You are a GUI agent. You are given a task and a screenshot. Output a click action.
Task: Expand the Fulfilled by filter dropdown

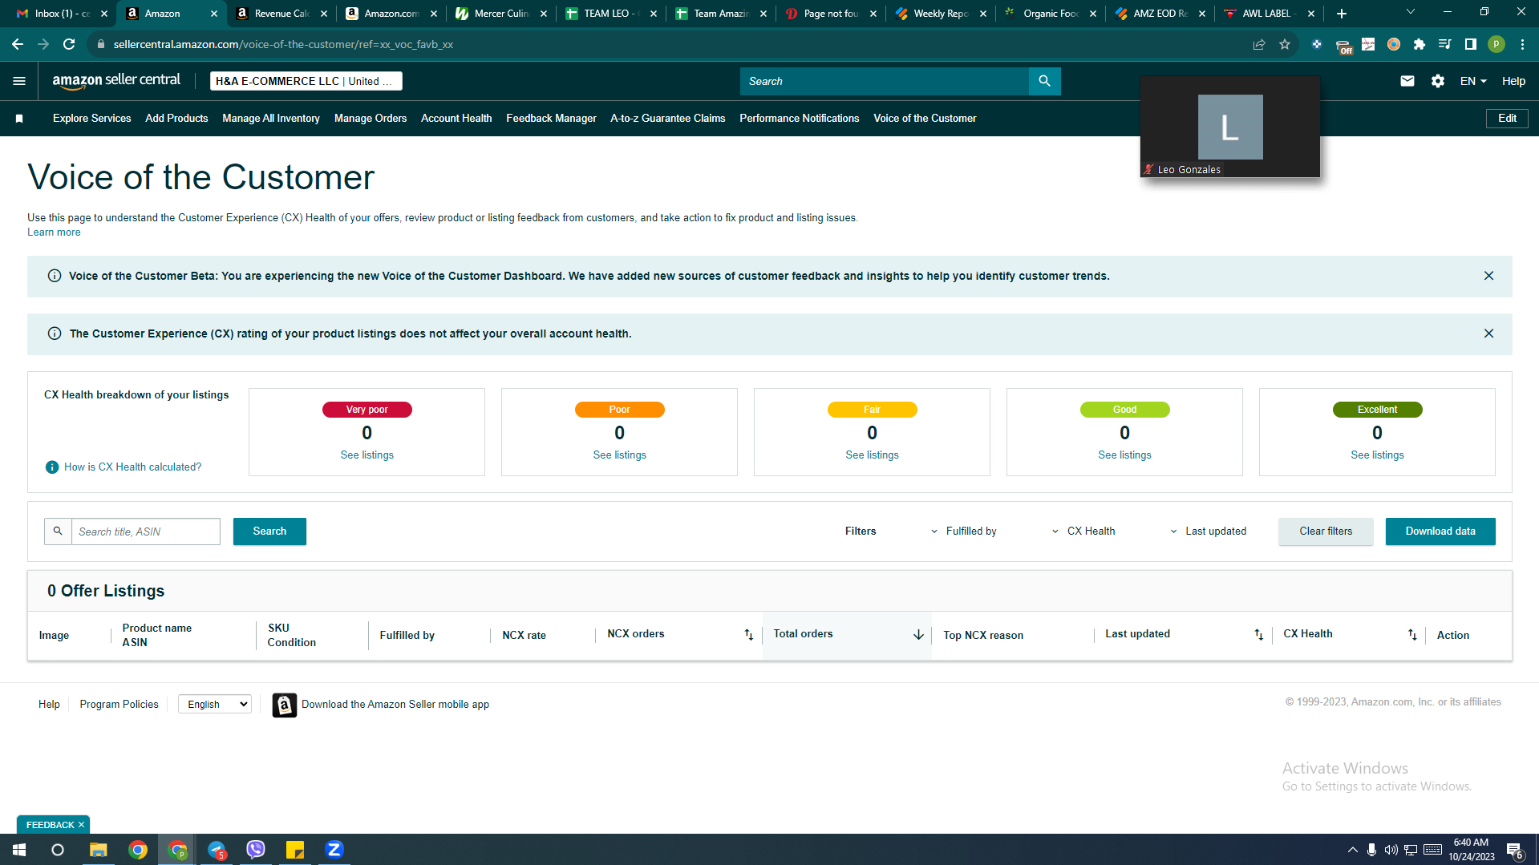click(x=962, y=532)
